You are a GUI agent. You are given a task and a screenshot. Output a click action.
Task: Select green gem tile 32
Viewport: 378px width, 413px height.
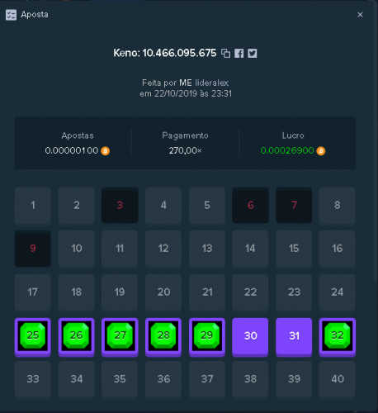(x=338, y=337)
